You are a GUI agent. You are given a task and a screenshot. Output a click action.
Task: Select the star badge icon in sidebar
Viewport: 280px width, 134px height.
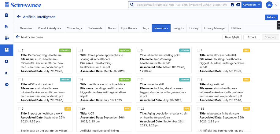point(6,62)
